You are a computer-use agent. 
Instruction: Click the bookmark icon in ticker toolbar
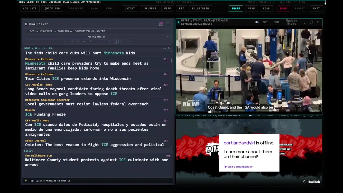110,42
